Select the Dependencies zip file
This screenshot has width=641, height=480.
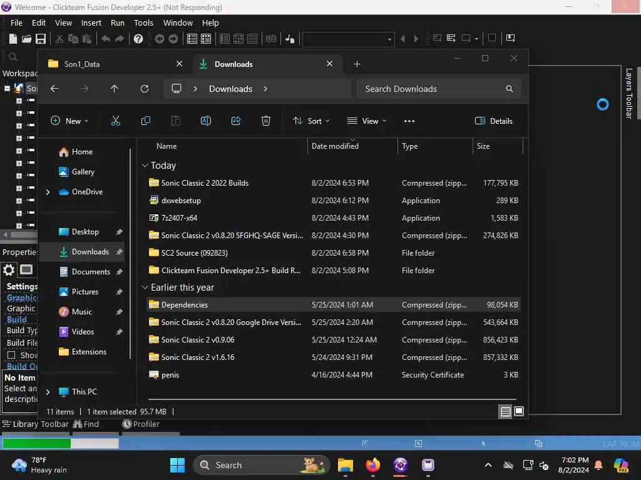point(333,305)
